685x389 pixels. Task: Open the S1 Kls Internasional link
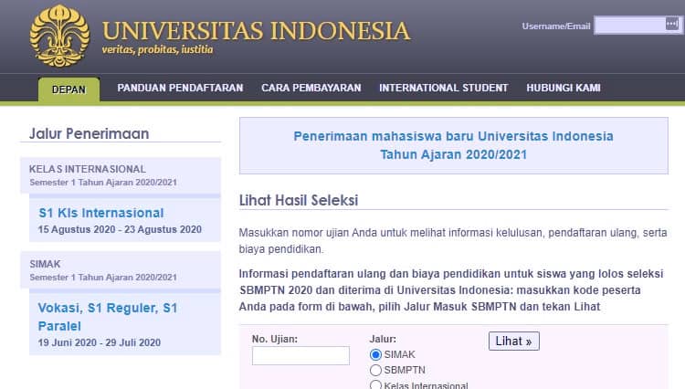pyautogui.click(x=100, y=213)
